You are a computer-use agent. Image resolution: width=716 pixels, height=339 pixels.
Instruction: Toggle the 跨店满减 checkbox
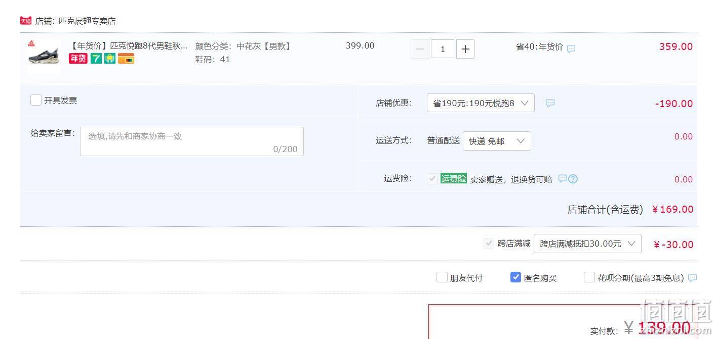pyautogui.click(x=489, y=244)
